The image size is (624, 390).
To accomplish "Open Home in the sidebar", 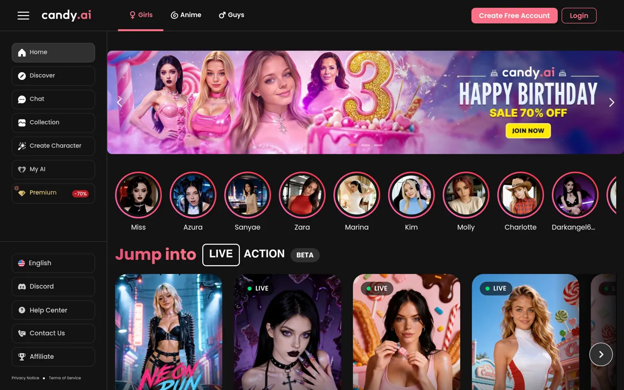I will point(53,53).
